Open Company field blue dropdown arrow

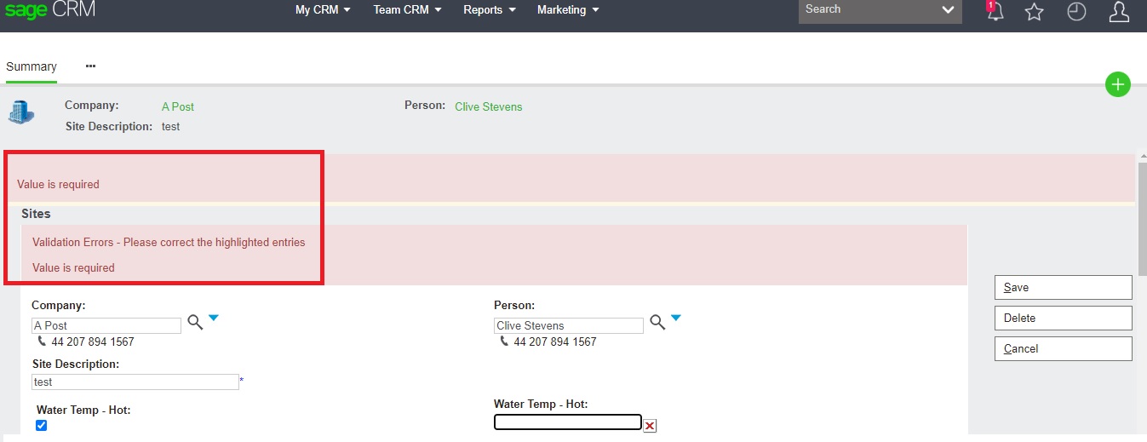(x=214, y=318)
